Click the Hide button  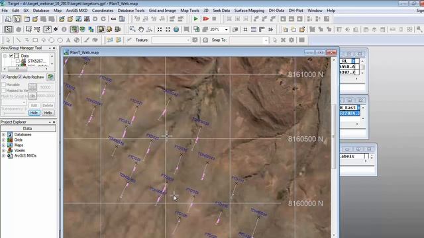pos(34,113)
